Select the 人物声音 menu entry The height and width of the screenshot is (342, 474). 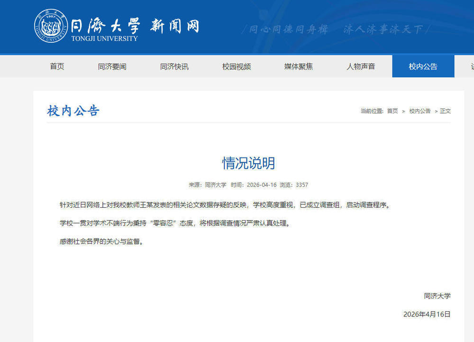coord(360,66)
